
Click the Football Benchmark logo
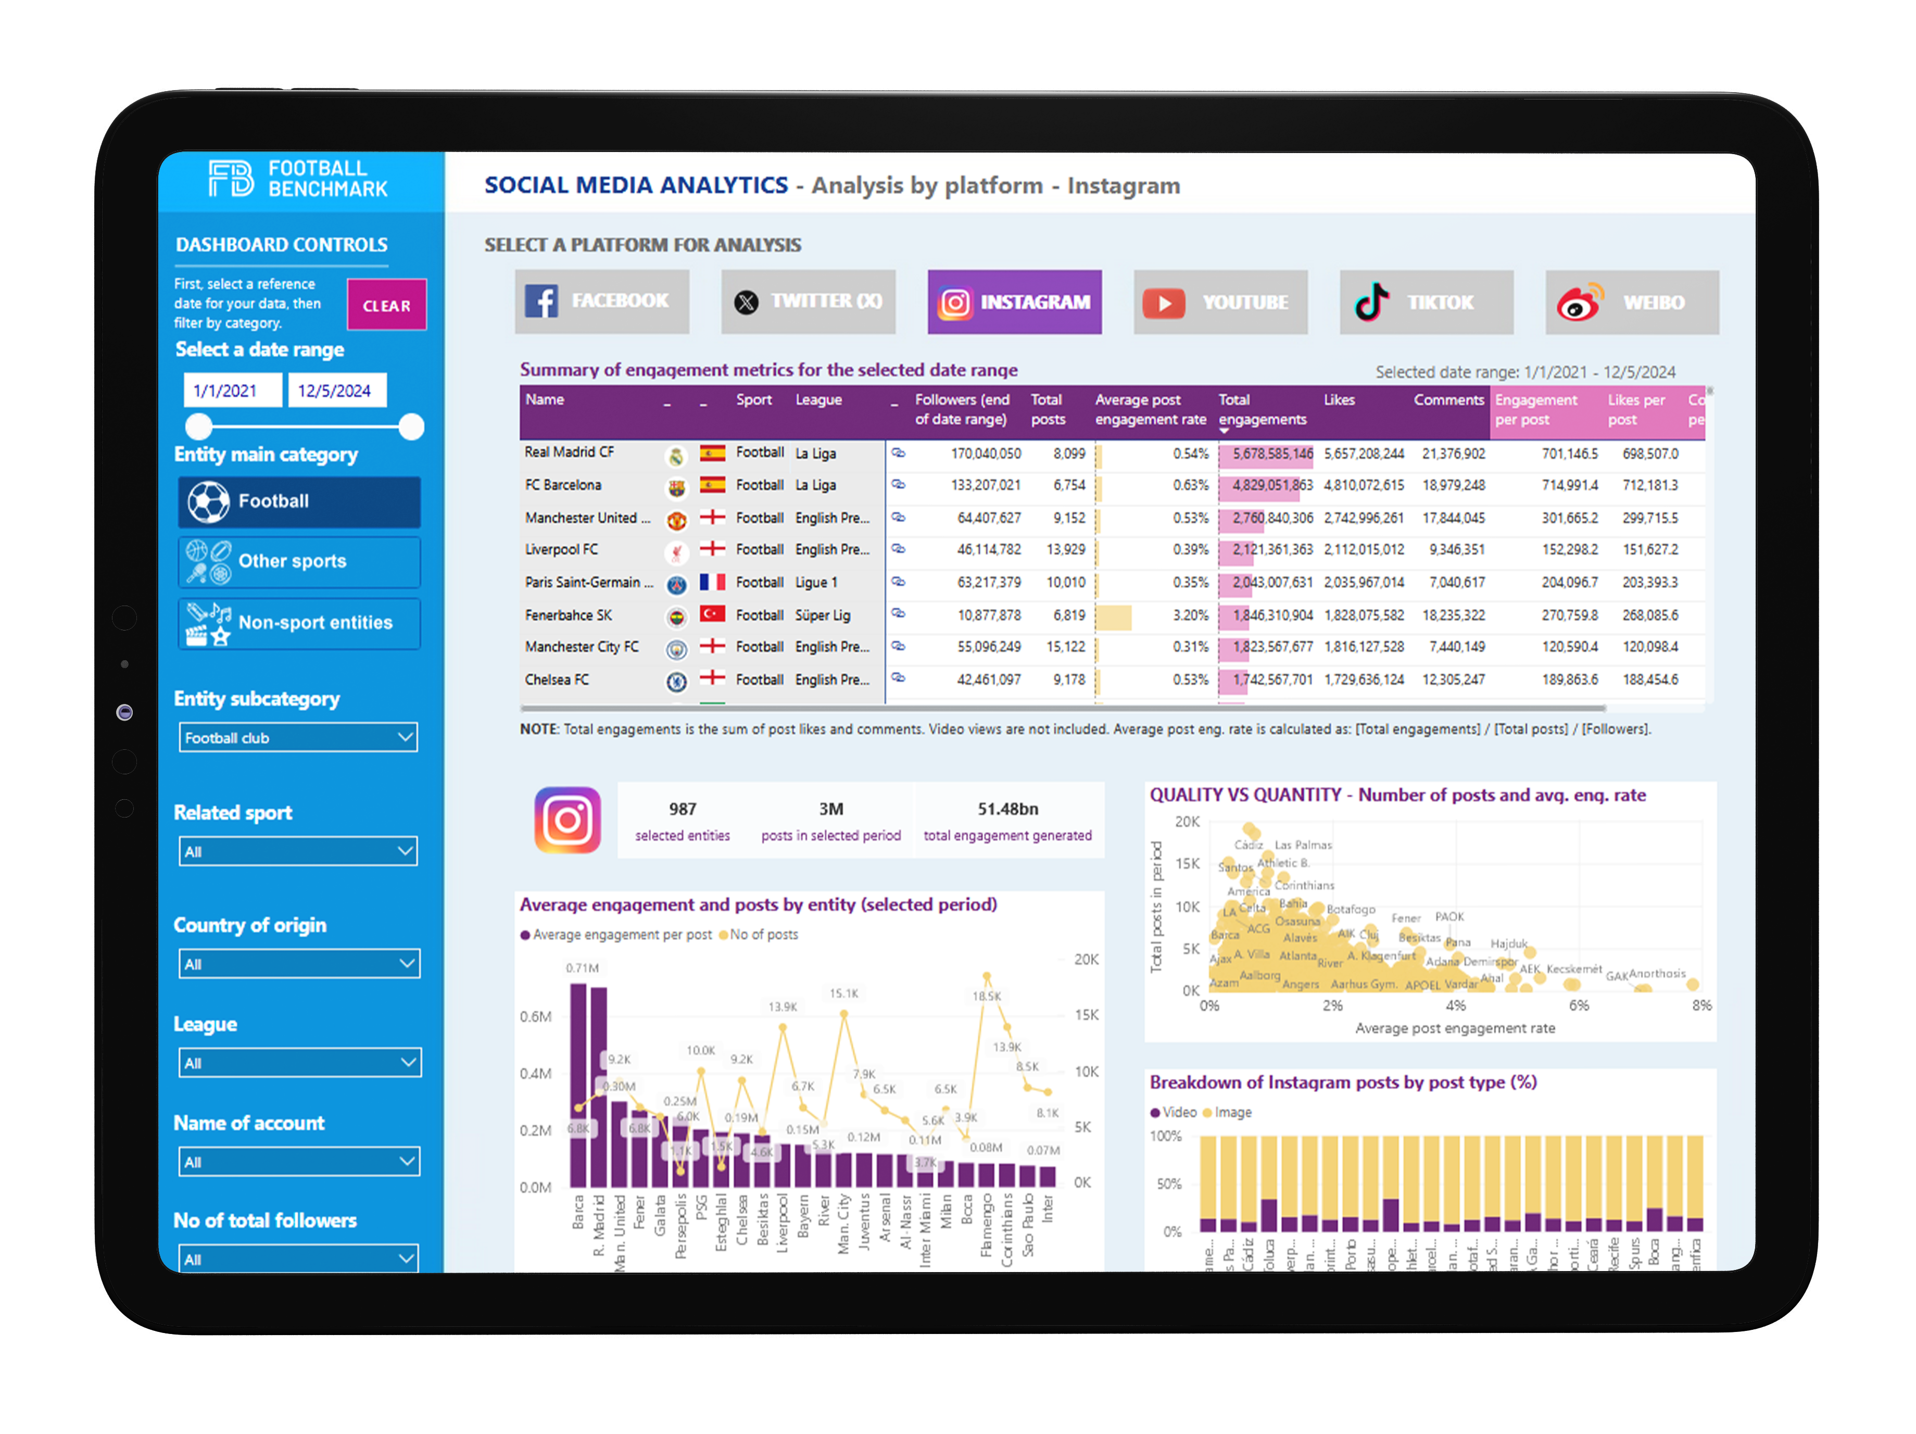click(x=298, y=179)
